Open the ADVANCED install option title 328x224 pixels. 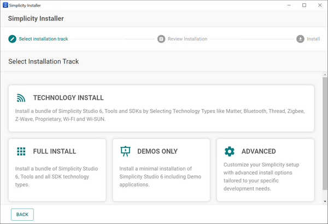259,151
